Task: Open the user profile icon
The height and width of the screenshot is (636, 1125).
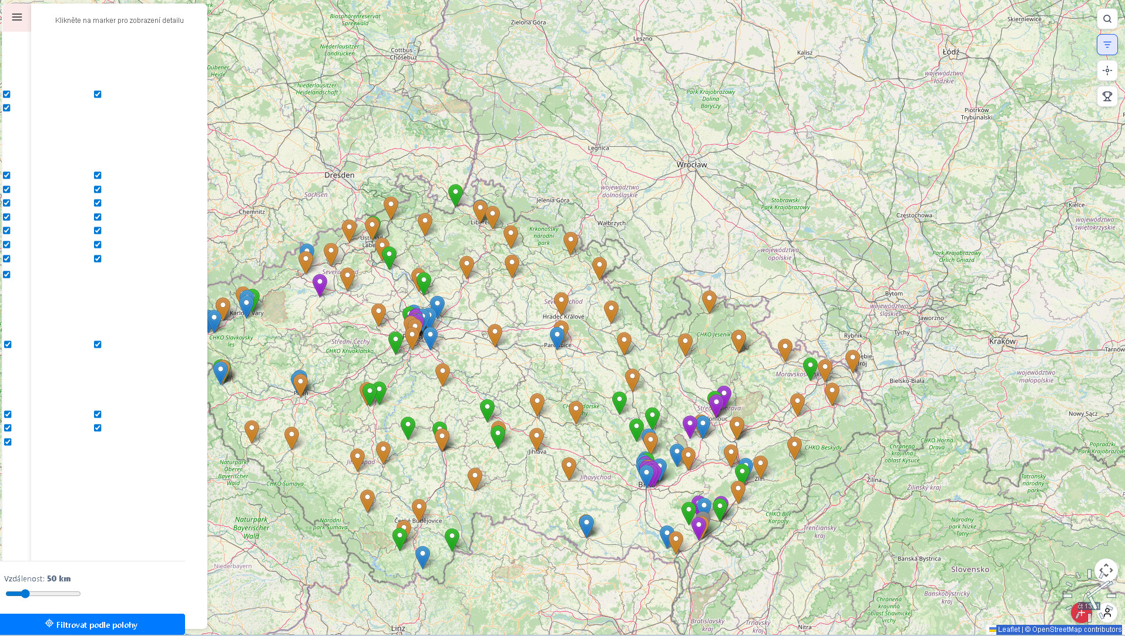Action: coord(1107,613)
